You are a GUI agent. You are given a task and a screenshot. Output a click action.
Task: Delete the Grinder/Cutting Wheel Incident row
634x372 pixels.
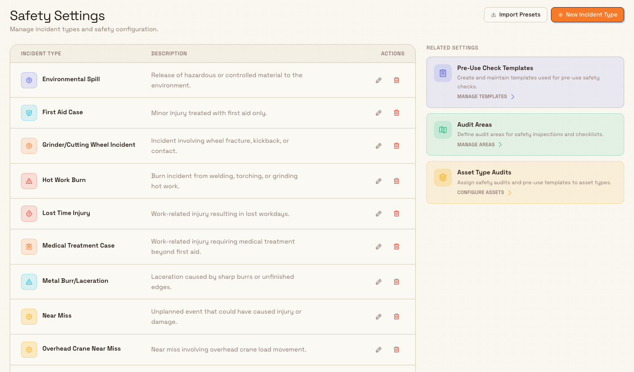[x=396, y=146]
